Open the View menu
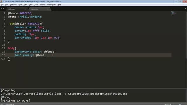The image size is (187, 105). click(x=25, y=5)
